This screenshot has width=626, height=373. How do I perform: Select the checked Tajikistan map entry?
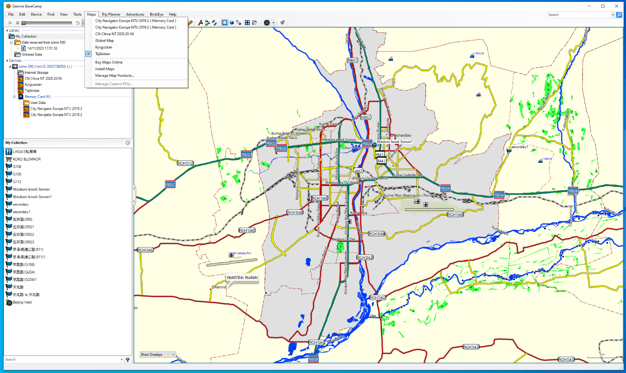pyautogui.click(x=136, y=54)
